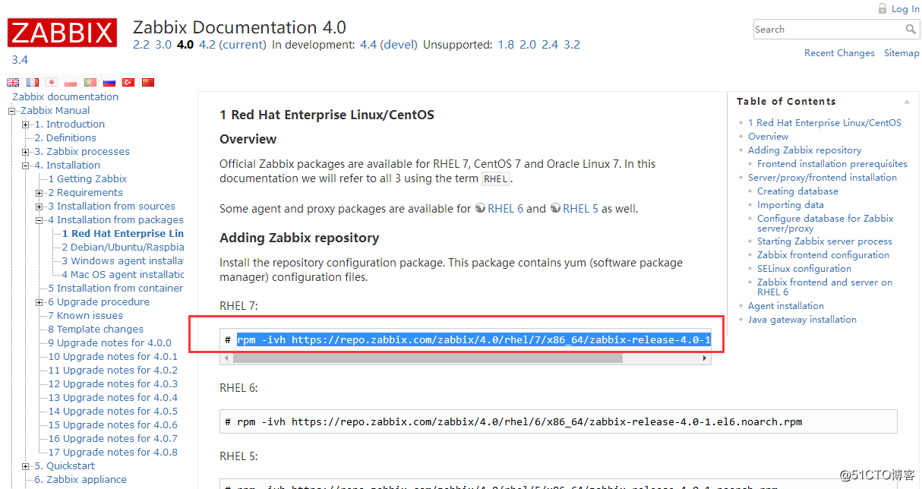Open the version 3.4 documentation
Viewport: 922px width, 489px height.
(x=20, y=60)
